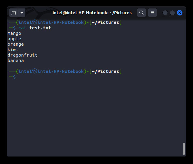The image size is (193, 164).
Task: Maximize the terminal window
Action: [172, 13]
